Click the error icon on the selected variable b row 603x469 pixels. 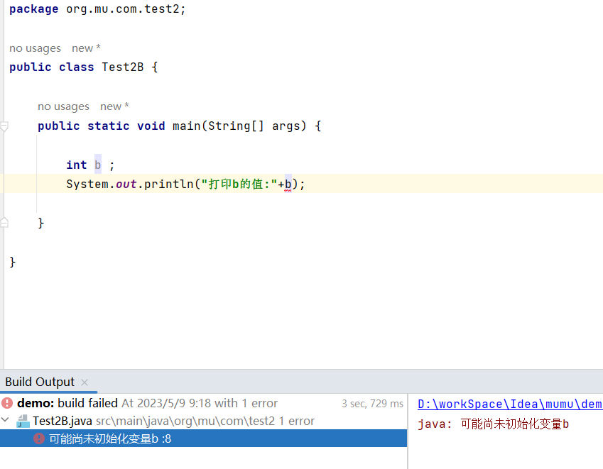(40, 438)
